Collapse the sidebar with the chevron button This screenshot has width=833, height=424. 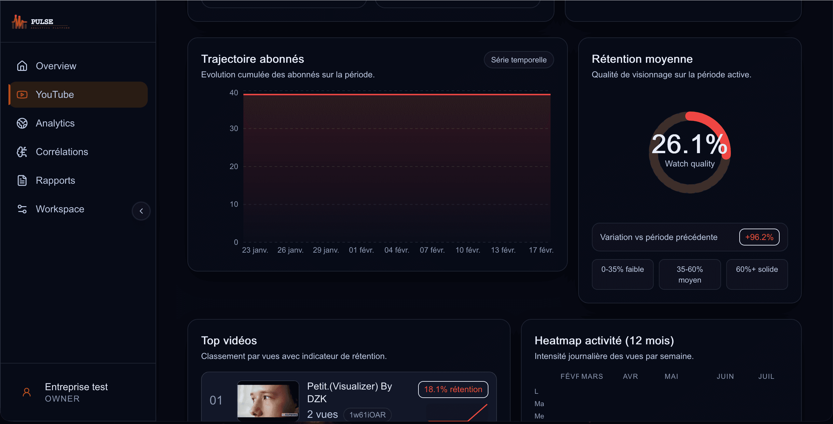141,211
